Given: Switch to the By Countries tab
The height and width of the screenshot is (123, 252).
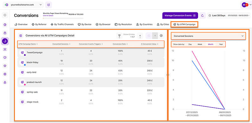Looking at the screenshot, I should coord(144,24).
